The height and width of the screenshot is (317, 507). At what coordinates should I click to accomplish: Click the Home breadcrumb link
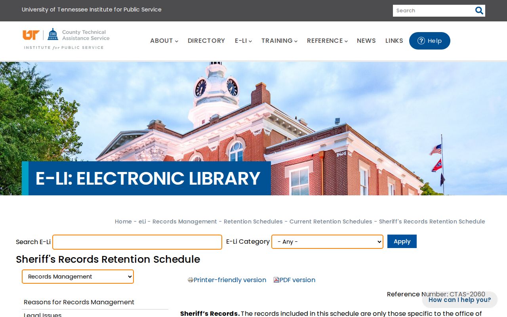pyautogui.click(x=123, y=222)
